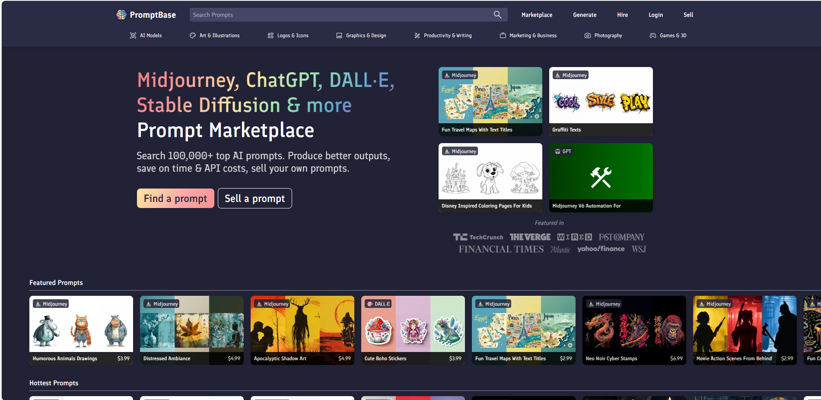Select the Games & 3D category label
The image size is (821, 400).
pos(673,35)
